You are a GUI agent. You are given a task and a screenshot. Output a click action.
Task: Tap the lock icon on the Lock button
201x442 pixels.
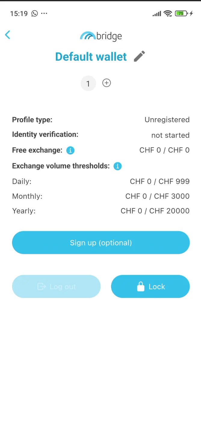point(141,286)
